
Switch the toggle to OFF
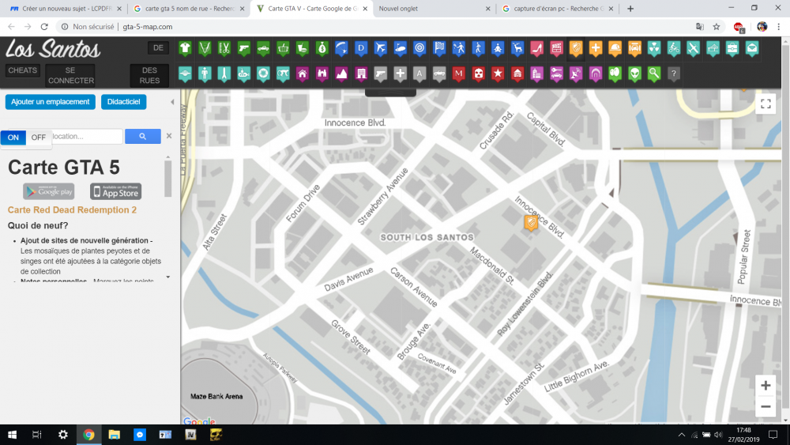(x=38, y=137)
